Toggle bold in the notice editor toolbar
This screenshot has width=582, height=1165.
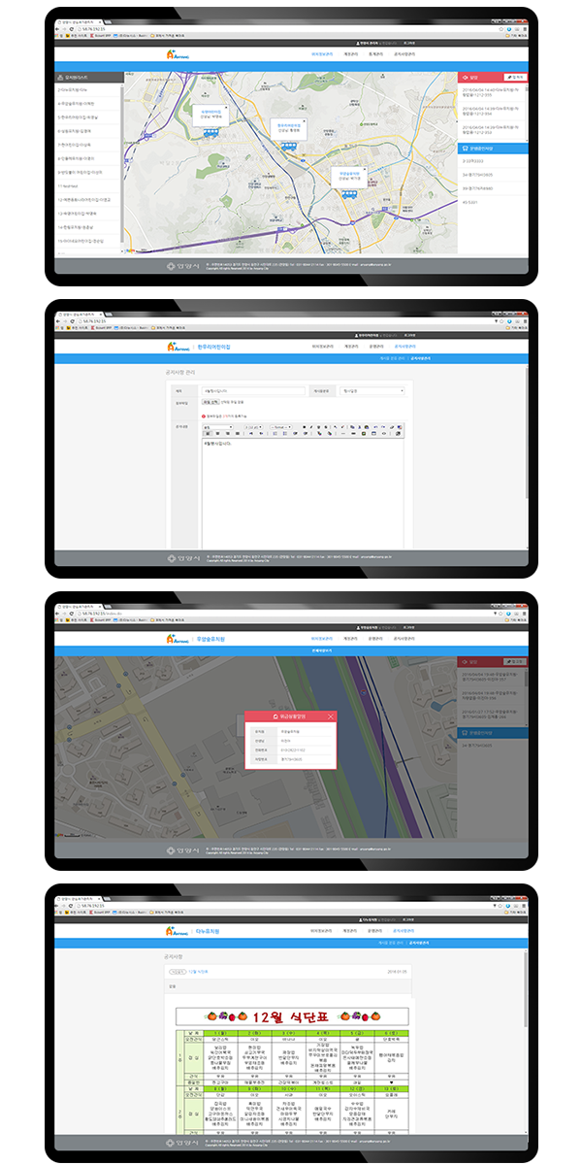tap(305, 426)
